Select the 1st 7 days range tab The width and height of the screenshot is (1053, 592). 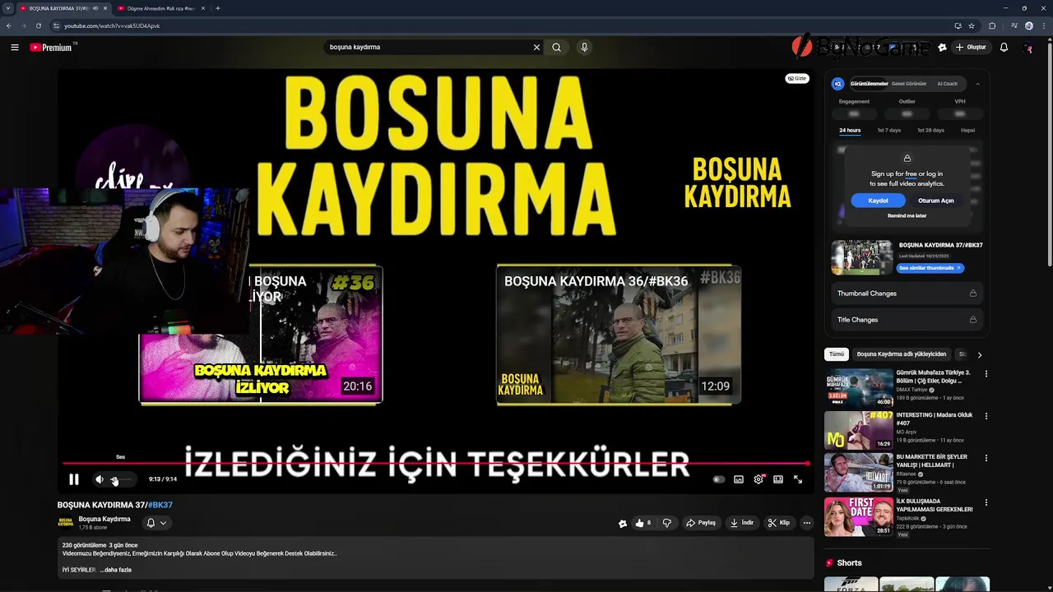pos(888,131)
